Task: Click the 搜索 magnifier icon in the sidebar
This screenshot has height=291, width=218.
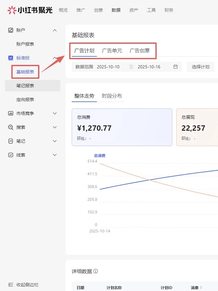Action: (11, 127)
